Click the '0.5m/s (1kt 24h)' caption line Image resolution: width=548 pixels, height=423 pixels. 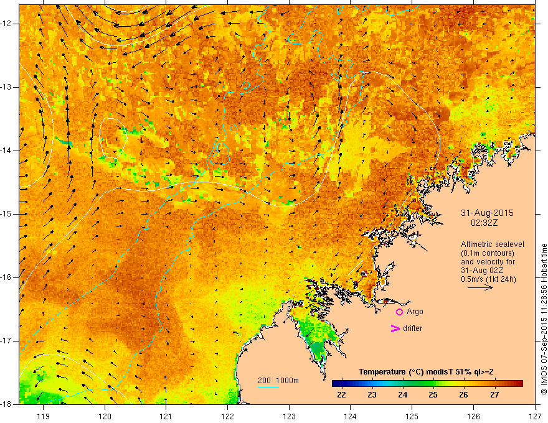pyautogui.click(x=488, y=279)
